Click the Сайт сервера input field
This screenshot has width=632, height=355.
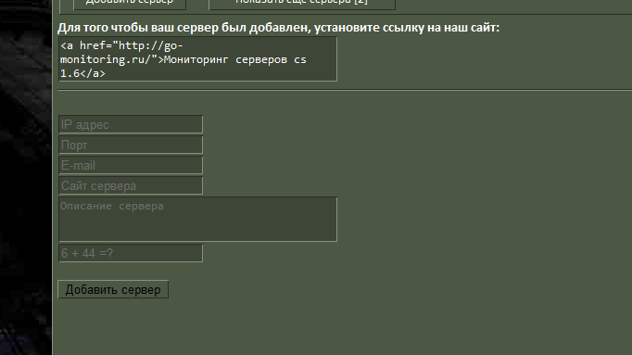click(131, 185)
